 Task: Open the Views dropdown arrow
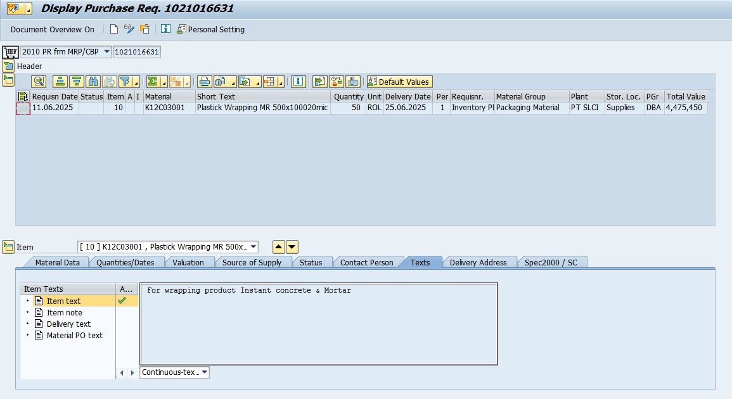(233, 82)
